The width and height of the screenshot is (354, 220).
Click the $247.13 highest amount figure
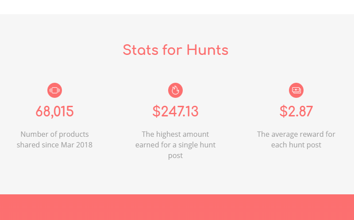tap(175, 112)
